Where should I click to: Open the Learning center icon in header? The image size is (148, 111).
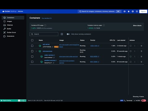pos(125,11)
